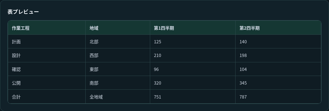Click the 南部 region cell

[x=118, y=83]
